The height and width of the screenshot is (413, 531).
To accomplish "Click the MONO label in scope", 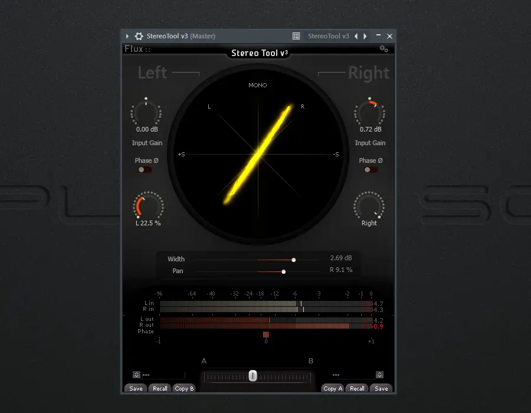I will pyautogui.click(x=258, y=86).
